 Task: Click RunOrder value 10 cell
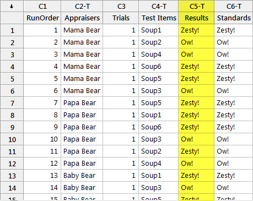42,139
